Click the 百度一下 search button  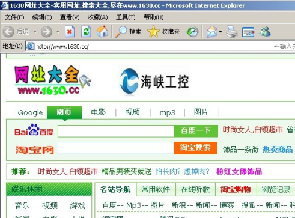[x=196, y=131]
